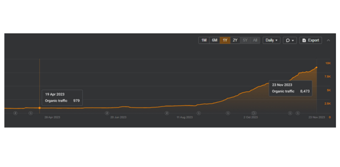
Task: Select the 2Y time range
Action: pos(235,40)
